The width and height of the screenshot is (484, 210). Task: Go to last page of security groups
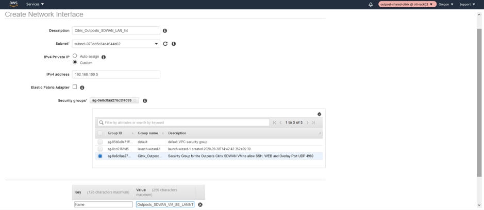click(313, 122)
